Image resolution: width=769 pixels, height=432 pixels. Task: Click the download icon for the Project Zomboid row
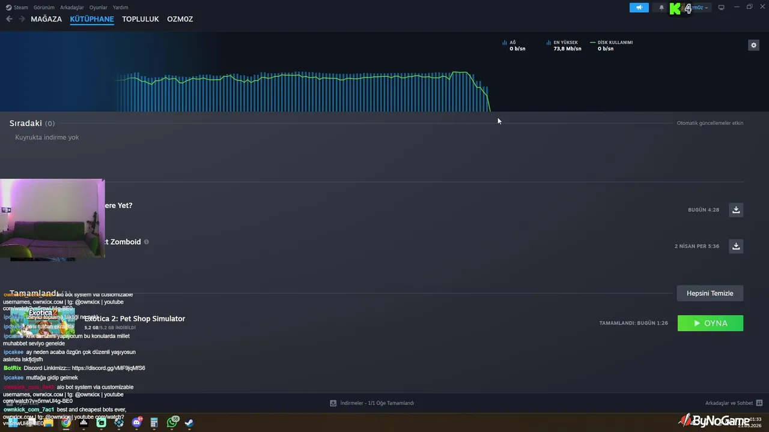pos(736,246)
